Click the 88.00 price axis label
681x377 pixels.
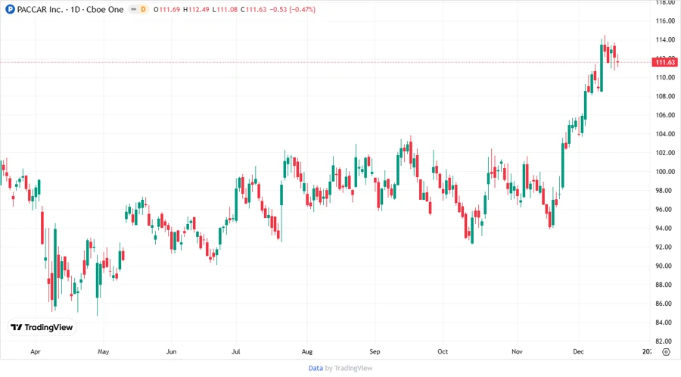[665, 285]
